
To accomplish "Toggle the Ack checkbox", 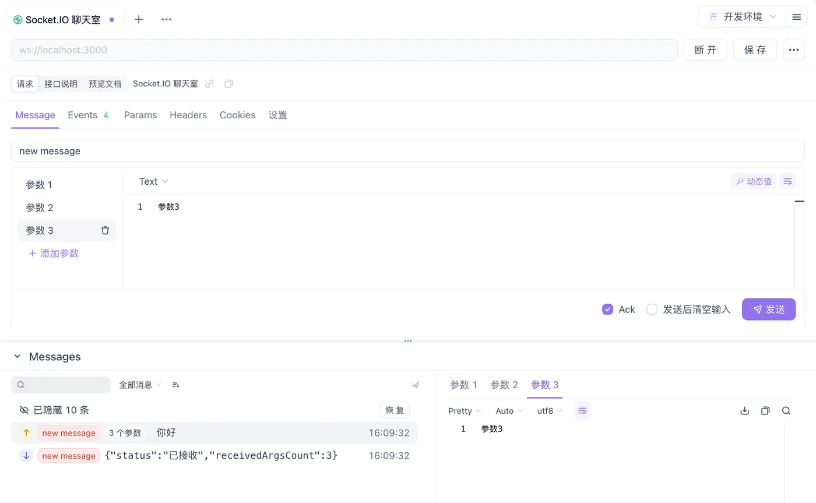I will tap(607, 309).
